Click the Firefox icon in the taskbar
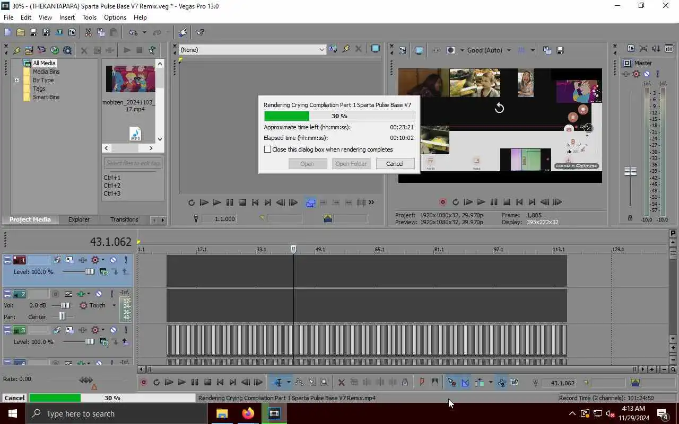 248,413
